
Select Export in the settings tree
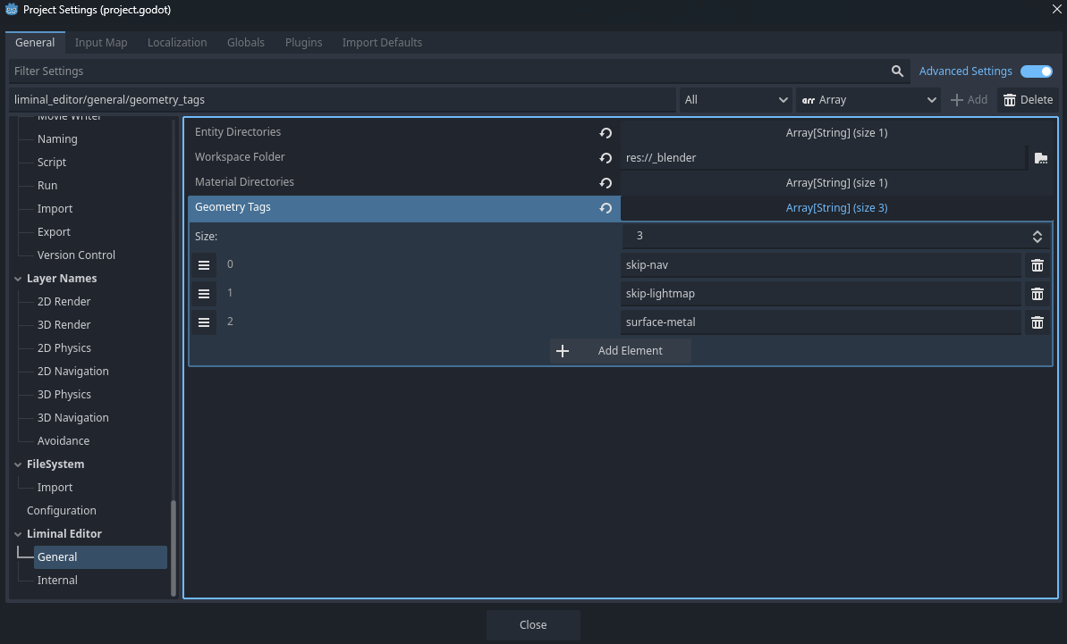[x=54, y=232]
